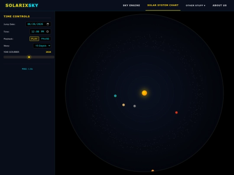Click the Time input field
Screen dimensions: 234x175
coord(40,32)
